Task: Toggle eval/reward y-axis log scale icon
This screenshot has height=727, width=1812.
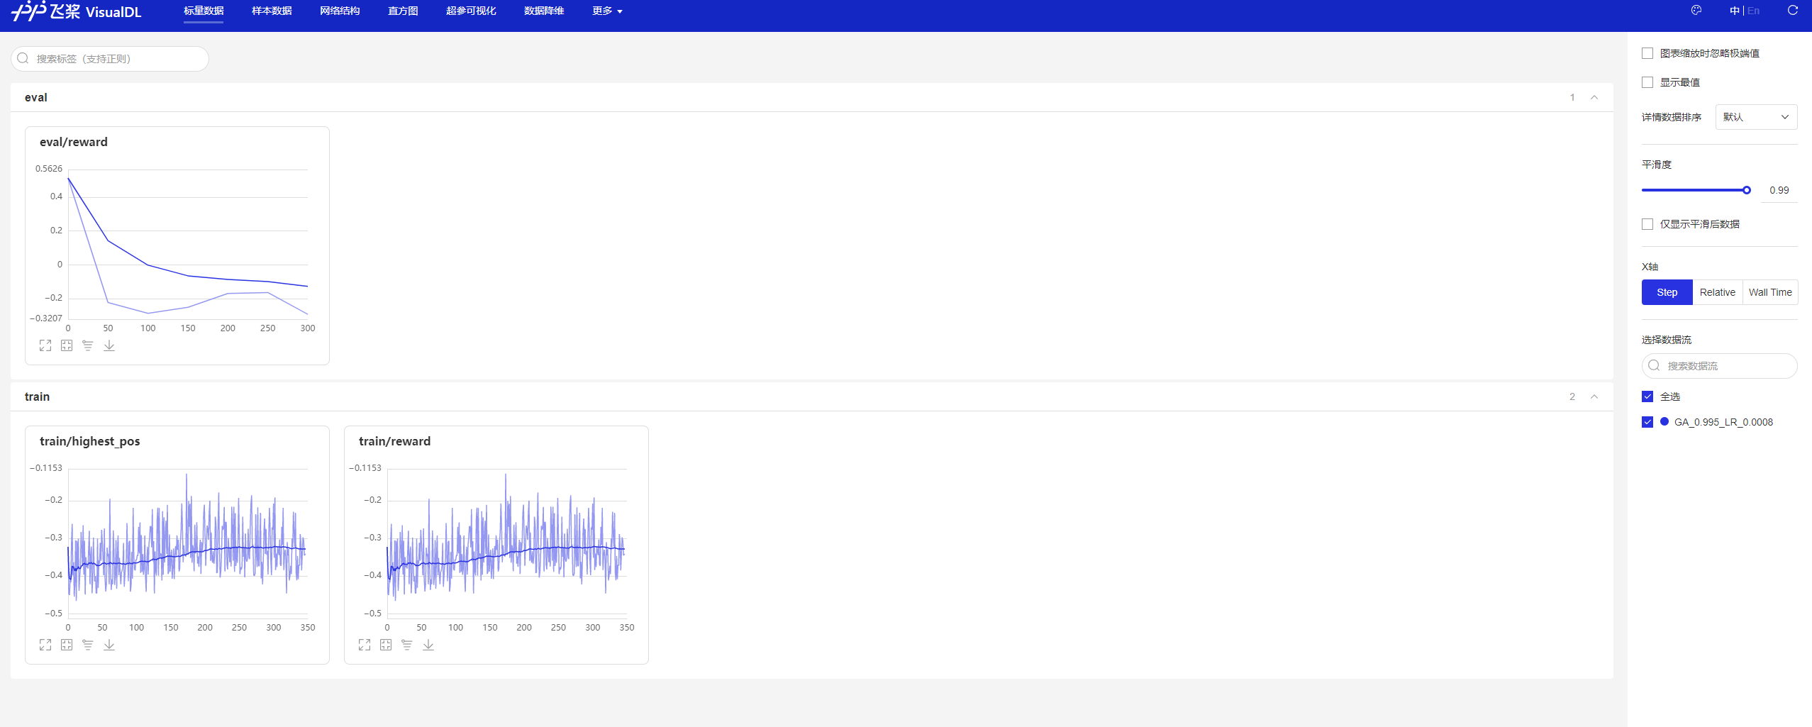Action: pos(88,345)
